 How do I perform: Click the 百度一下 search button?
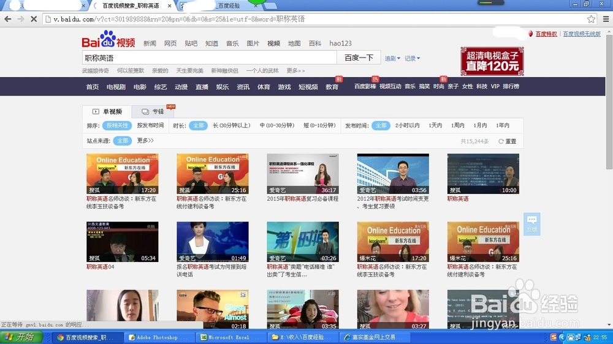(x=359, y=58)
